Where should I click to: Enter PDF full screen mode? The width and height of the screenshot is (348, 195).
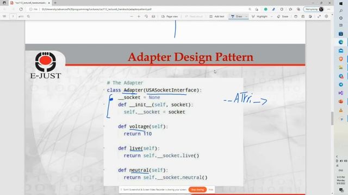pyautogui.click(x=319, y=16)
